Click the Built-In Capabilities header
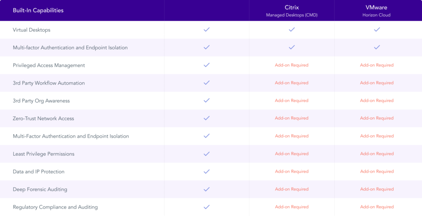Screen dimensions: 422x216 pos(38,10)
